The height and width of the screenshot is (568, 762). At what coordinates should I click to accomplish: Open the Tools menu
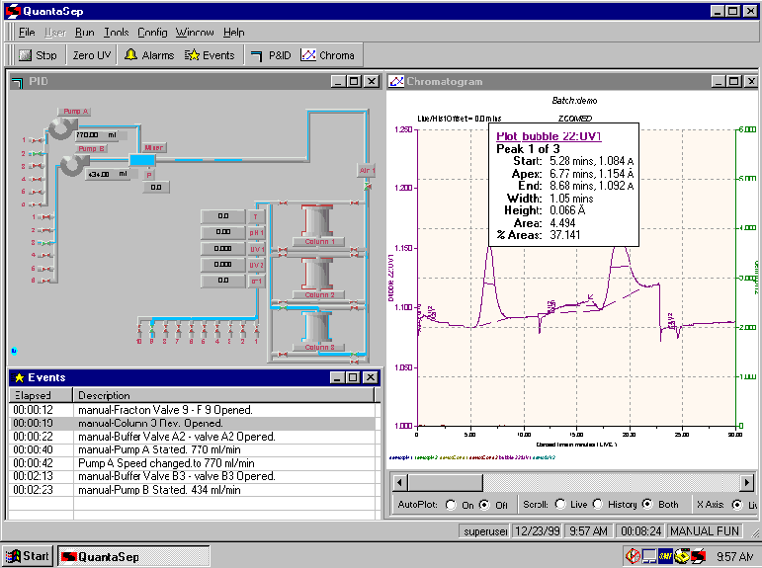point(116,33)
